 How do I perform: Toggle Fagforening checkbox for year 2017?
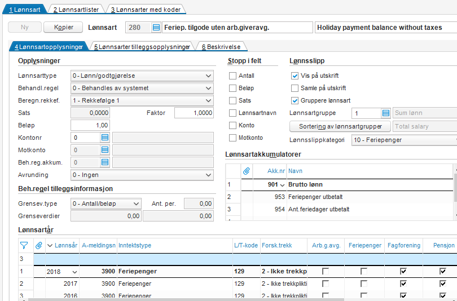click(x=403, y=284)
